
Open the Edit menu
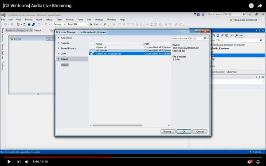coord(11,19)
